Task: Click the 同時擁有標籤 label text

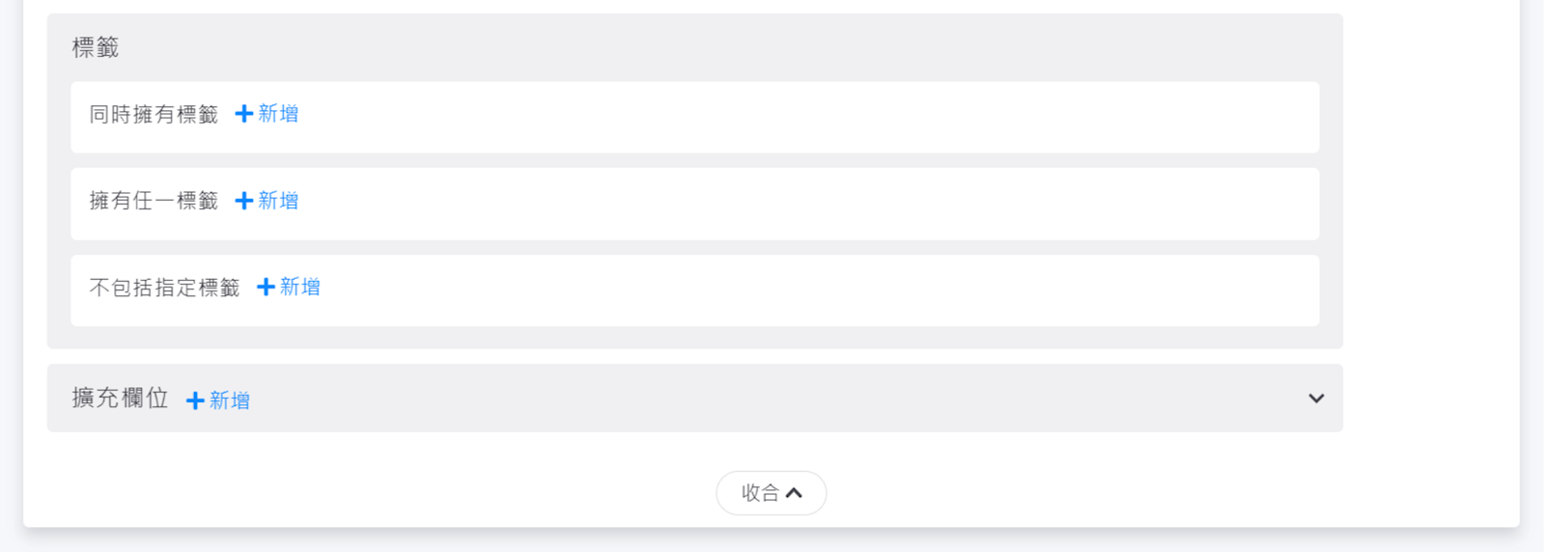Action: [x=154, y=115]
